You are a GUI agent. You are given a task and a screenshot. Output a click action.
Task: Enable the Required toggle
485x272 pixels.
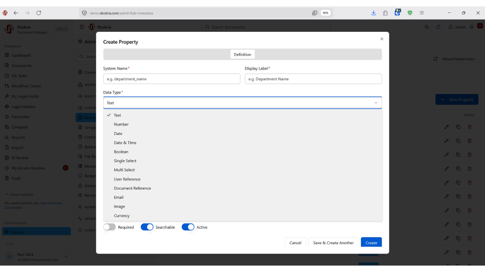click(110, 227)
